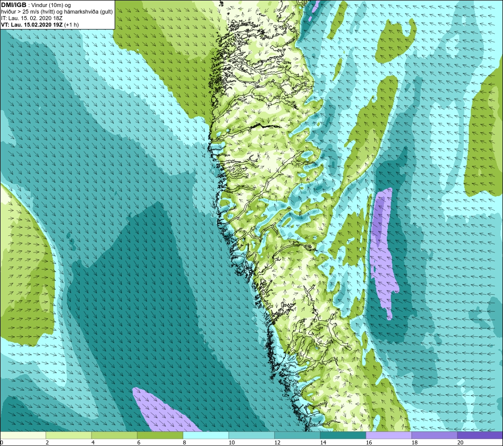Viewport: 503px width, 446px height.
Task: Pick the green 4–6 m/s legend swatch
Action: click(x=114, y=435)
